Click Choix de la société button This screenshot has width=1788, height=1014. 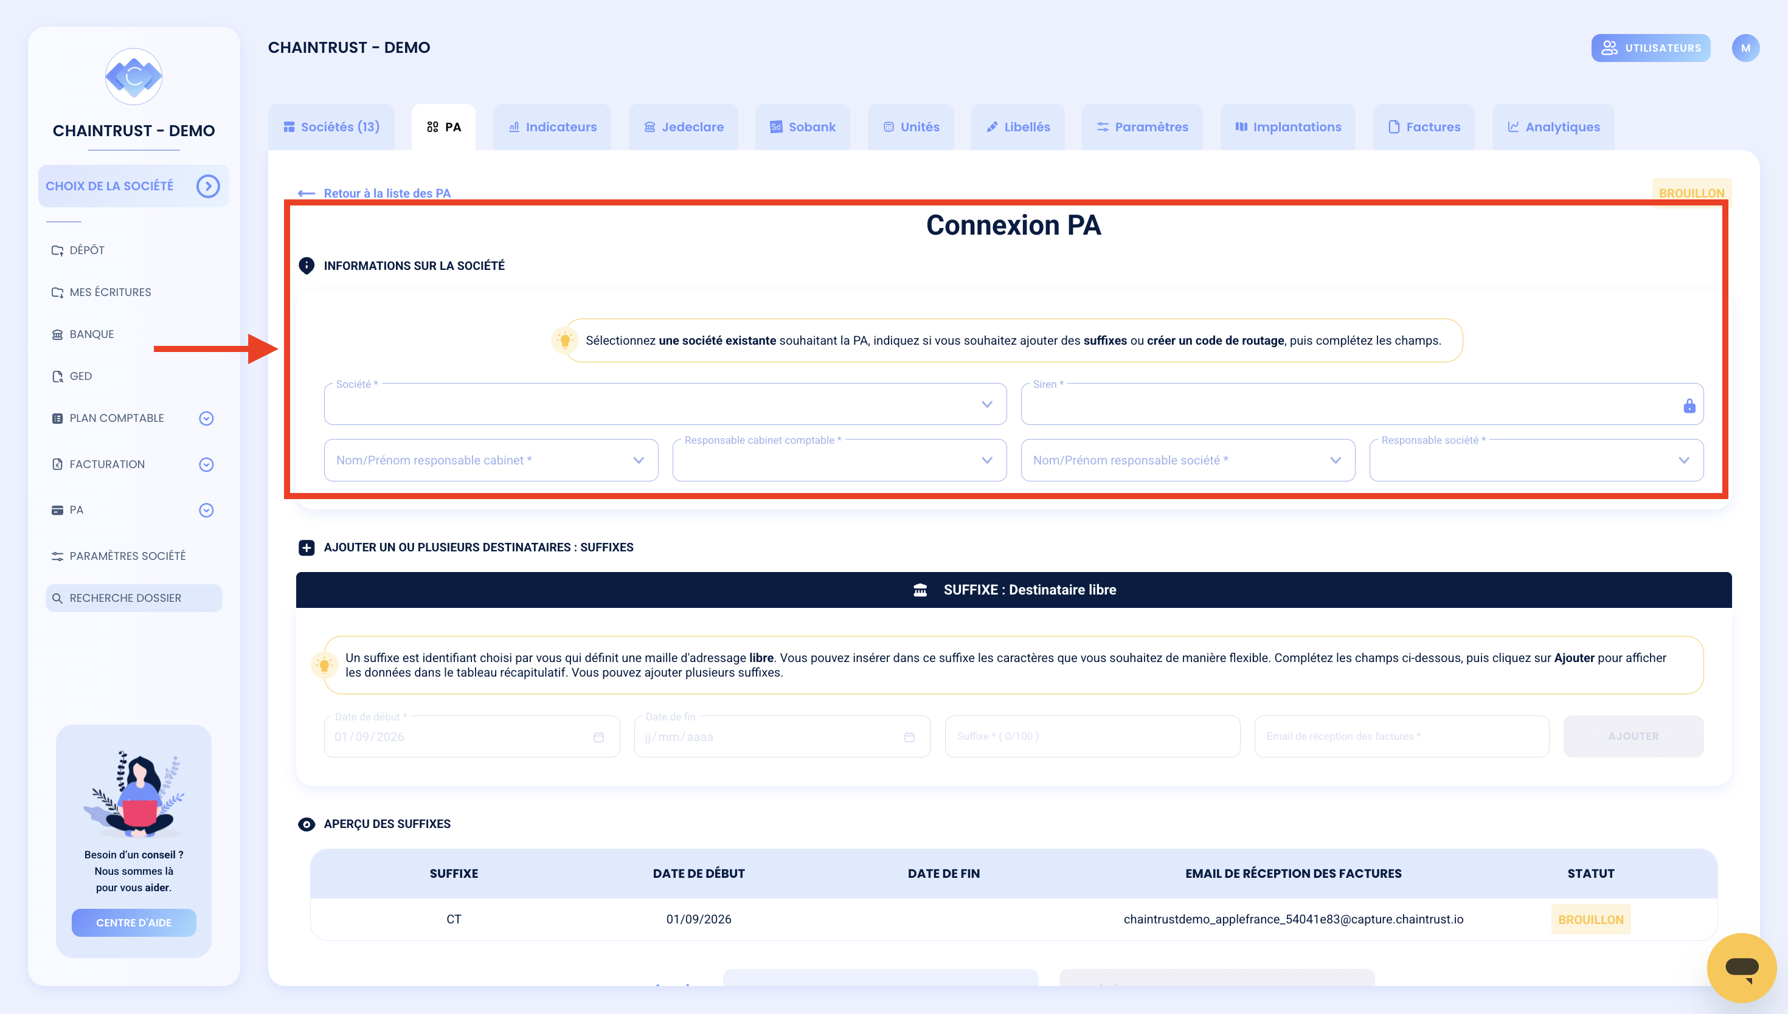(x=133, y=186)
